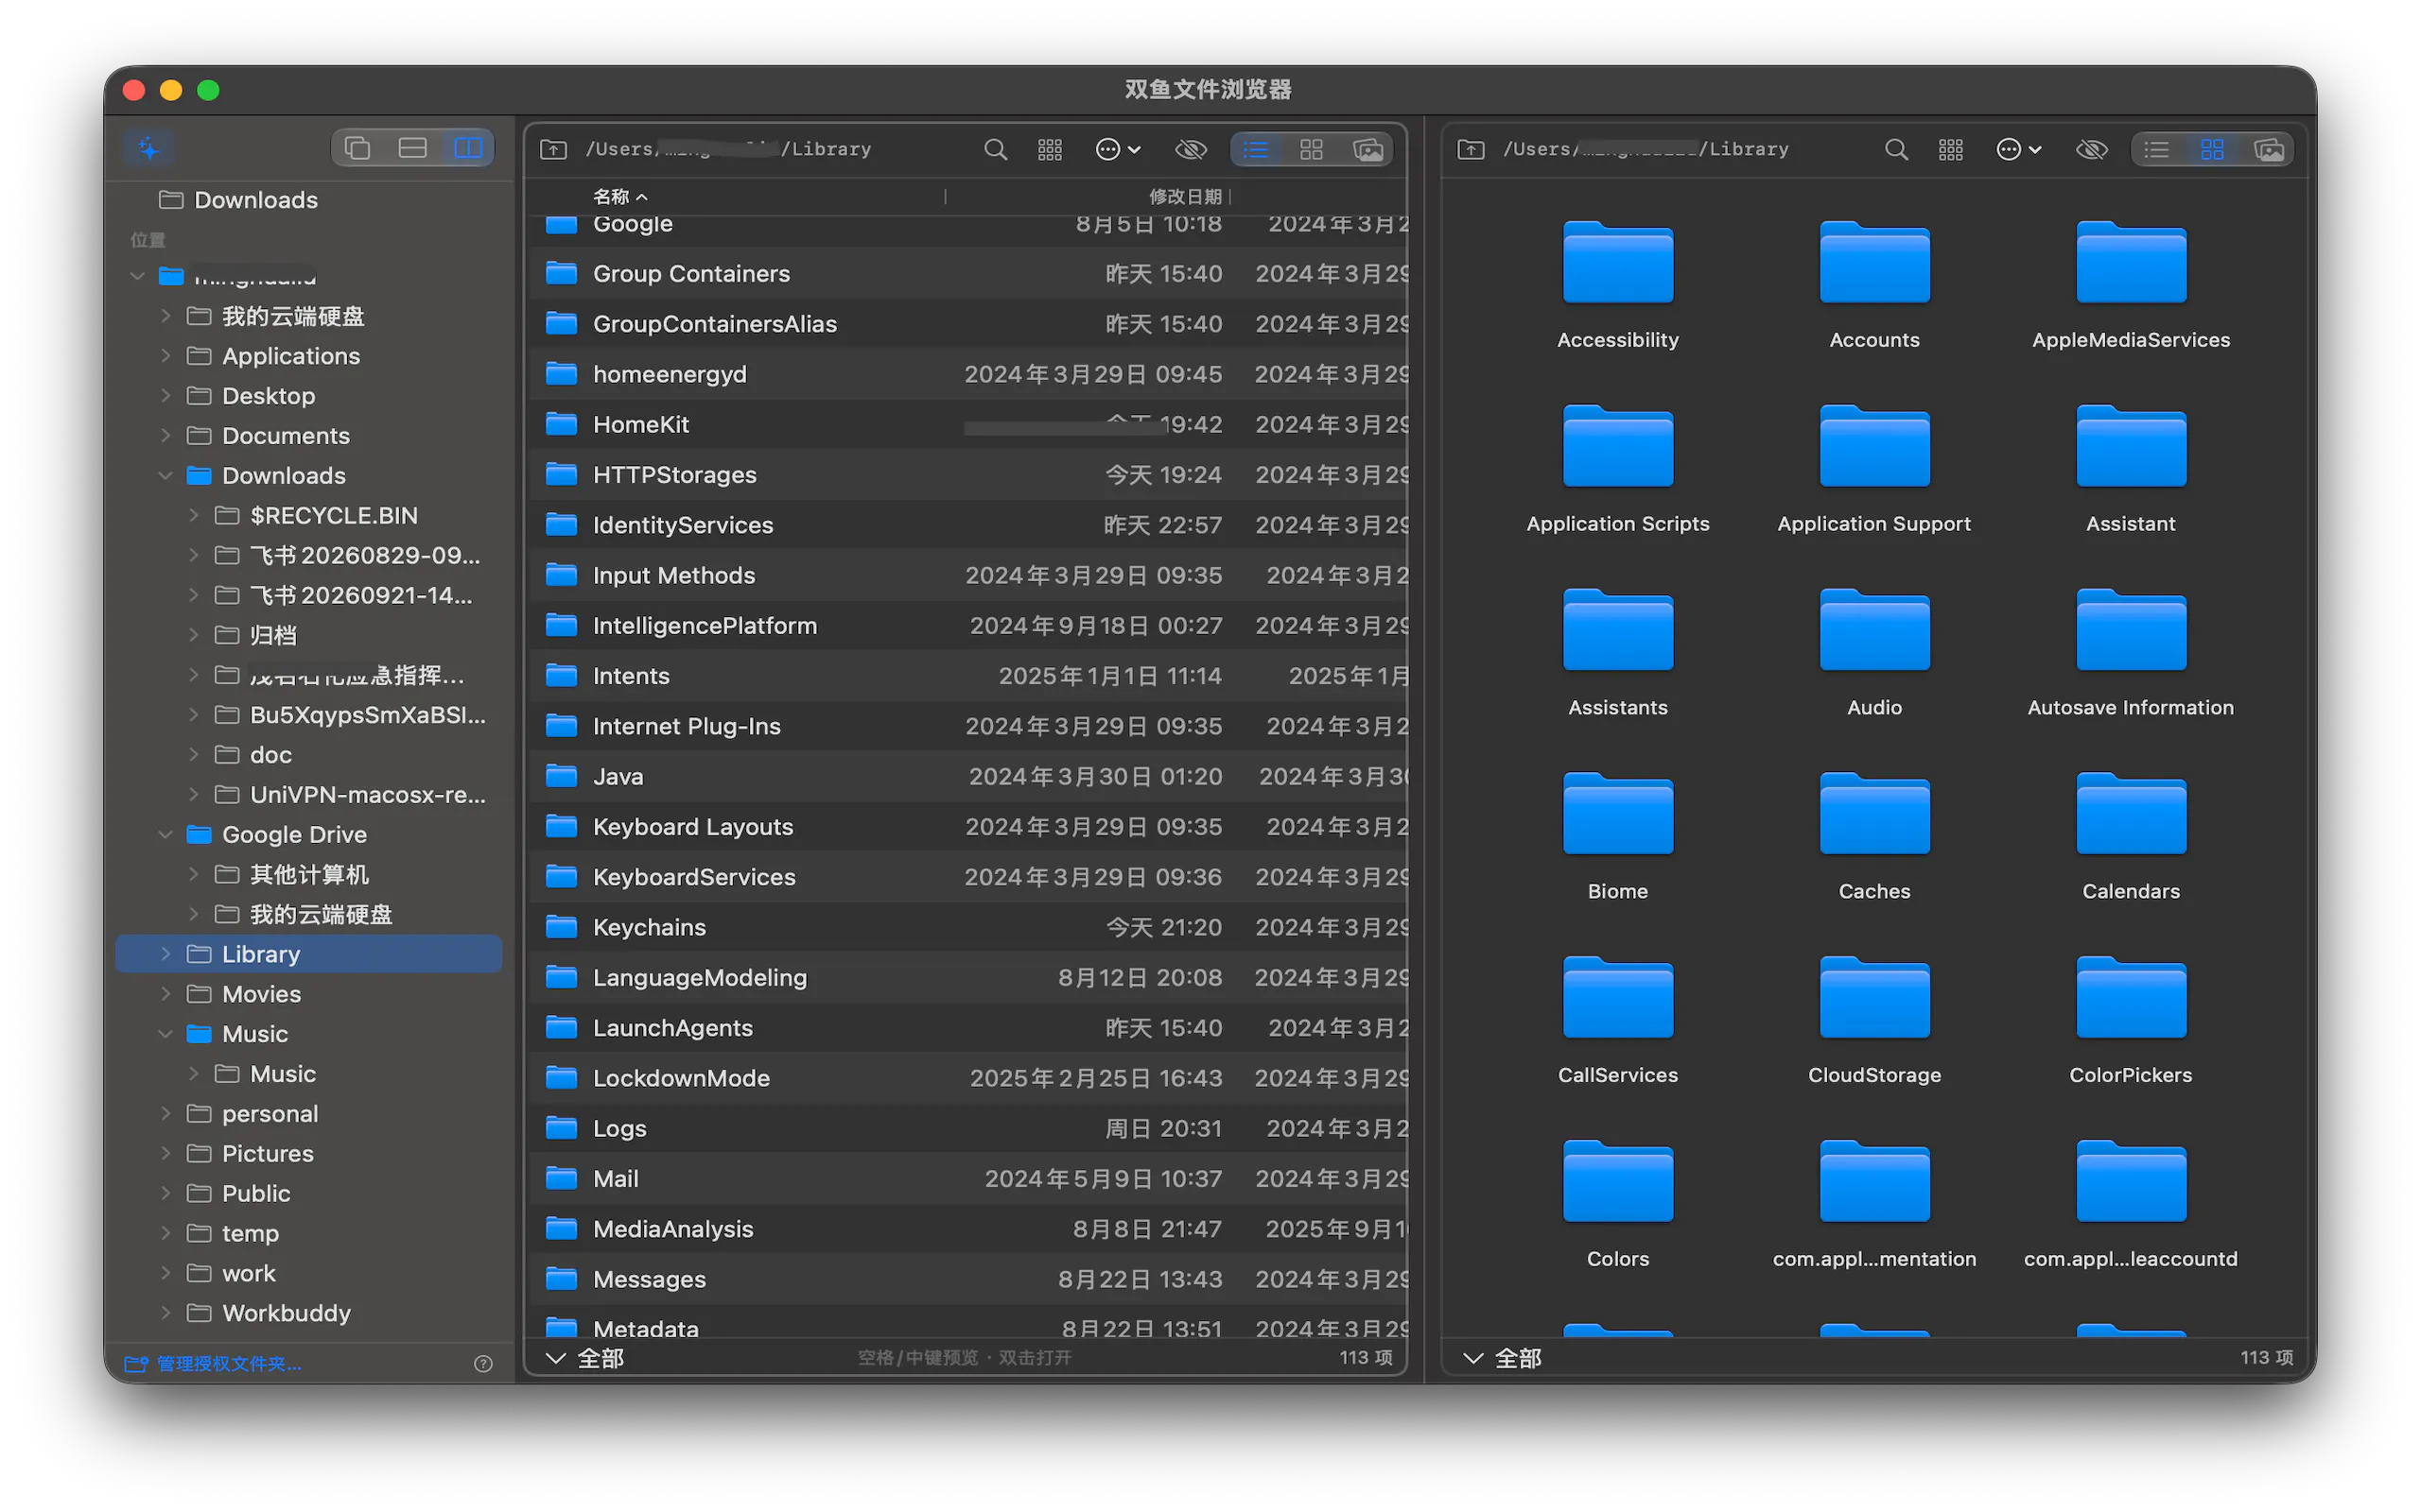The width and height of the screenshot is (2421, 1512).
Task: Select gallery view in right pane
Action: click(x=2268, y=149)
